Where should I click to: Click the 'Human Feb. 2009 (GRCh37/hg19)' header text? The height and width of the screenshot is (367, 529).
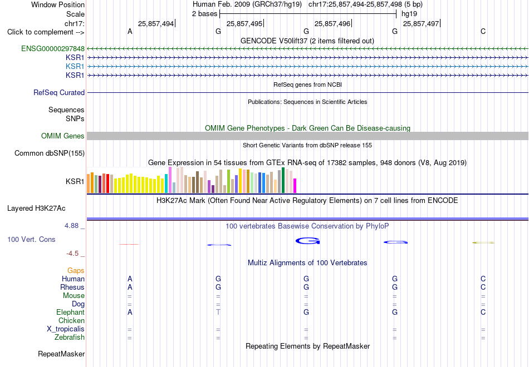(248, 4)
